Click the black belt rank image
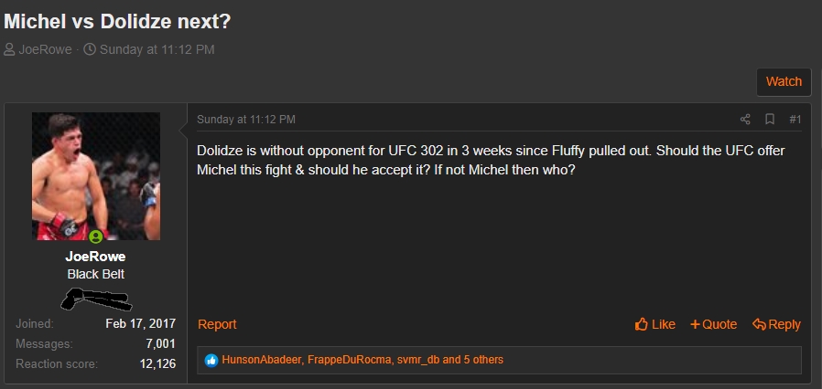This screenshot has height=389, width=822. (96, 298)
